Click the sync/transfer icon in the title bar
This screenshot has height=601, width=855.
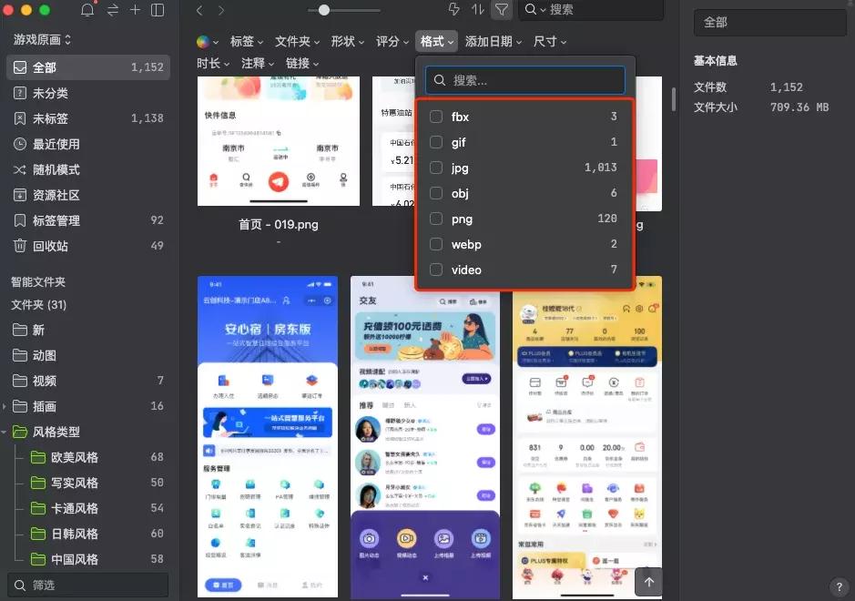pyautogui.click(x=112, y=10)
